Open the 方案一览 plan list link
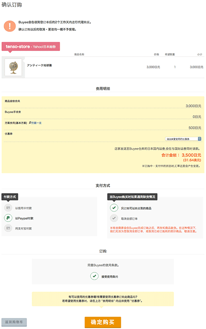 [36, 123]
